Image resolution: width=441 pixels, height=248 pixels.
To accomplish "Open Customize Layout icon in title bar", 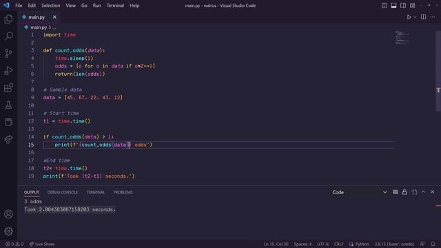I will [x=412, y=6].
